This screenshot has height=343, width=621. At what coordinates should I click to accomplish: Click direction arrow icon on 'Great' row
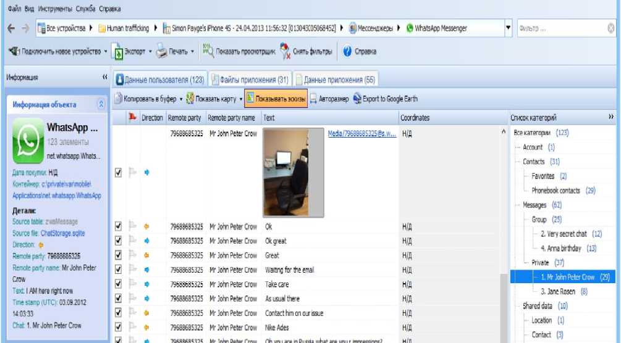(x=146, y=255)
